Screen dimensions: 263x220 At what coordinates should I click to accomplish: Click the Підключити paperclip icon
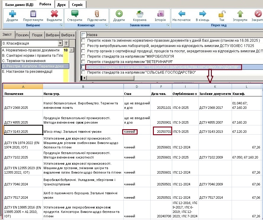(x=96, y=14)
